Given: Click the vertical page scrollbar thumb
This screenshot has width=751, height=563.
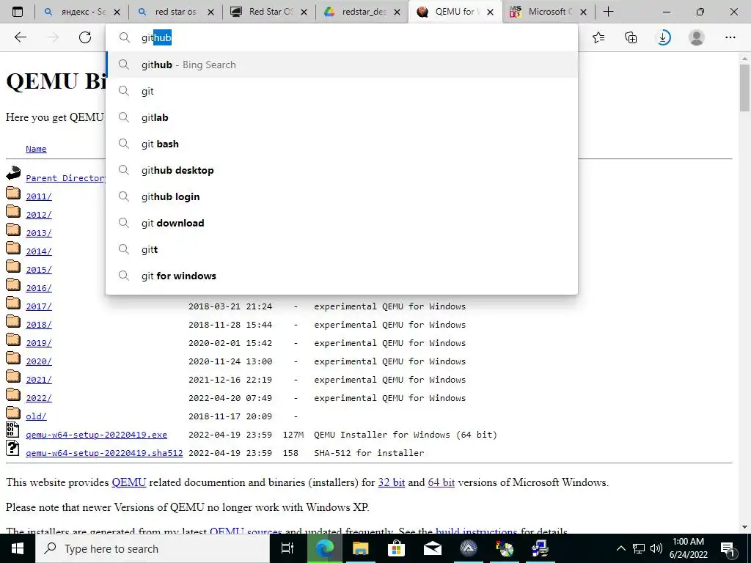Looking at the screenshot, I should [744, 88].
